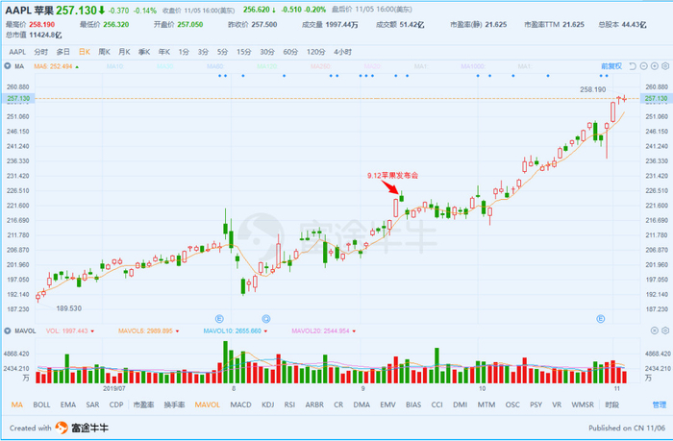Toggle the BOLL indicator

(41, 404)
